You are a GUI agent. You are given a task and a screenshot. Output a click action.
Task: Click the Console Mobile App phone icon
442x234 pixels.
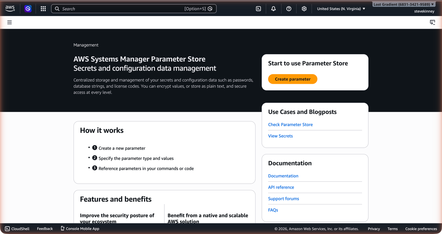pyautogui.click(x=63, y=228)
